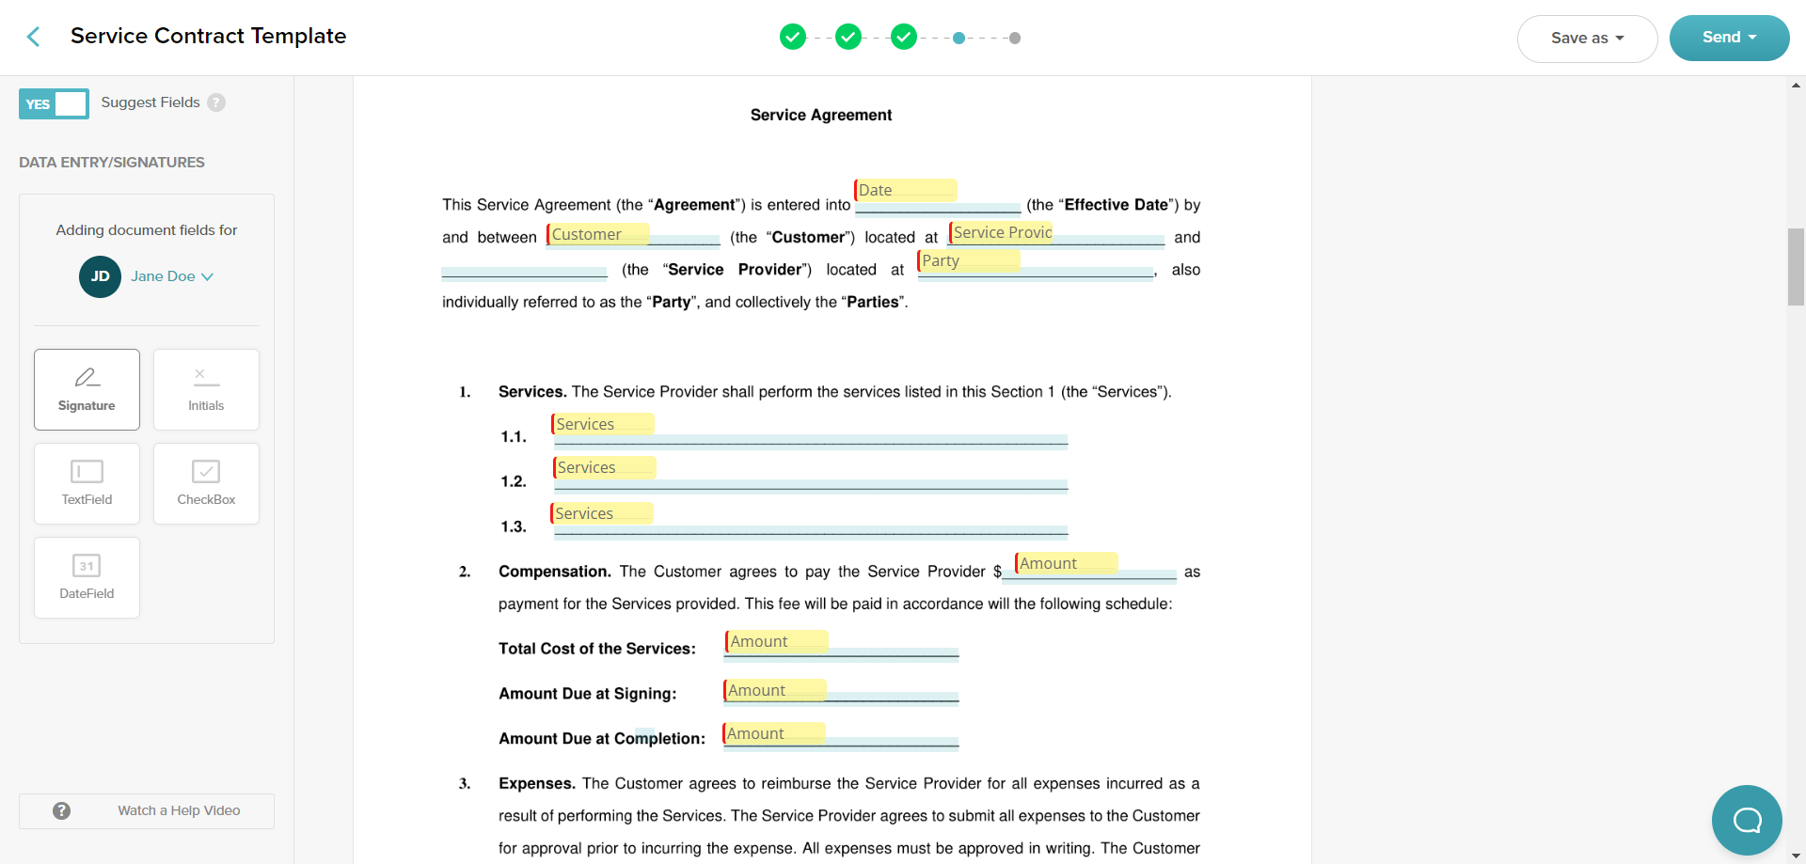Screen dimensions: 1806x864
Task: Select the Signature field tool
Action: click(x=87, y=389)
